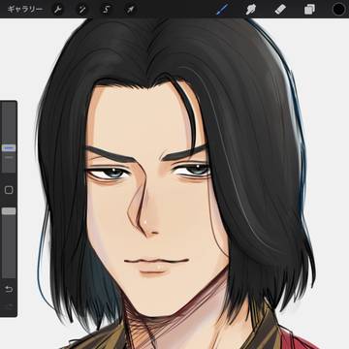
Task: Activate the Transform arrow tool
Action: [130, 10]
